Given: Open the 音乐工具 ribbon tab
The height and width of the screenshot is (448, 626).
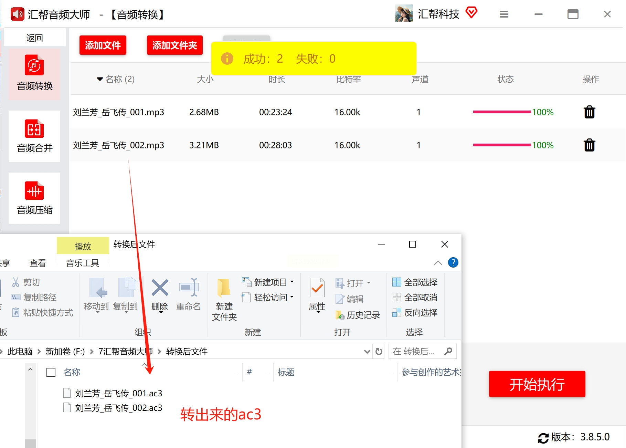Looking at the screenshot, I should (83, 263).
